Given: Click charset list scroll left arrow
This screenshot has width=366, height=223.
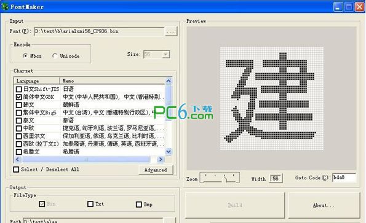Looking at the screenshot, I should (x=17, y=159).
